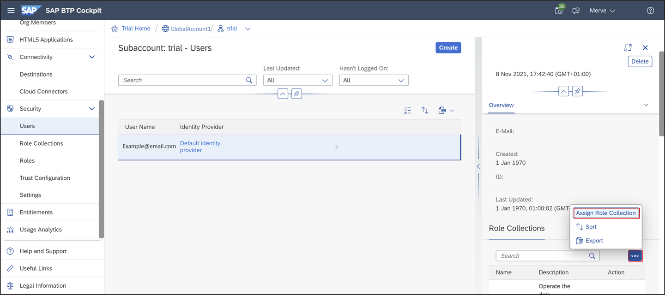Collapse the Connectivity section chevron

(x=91, y=57)
